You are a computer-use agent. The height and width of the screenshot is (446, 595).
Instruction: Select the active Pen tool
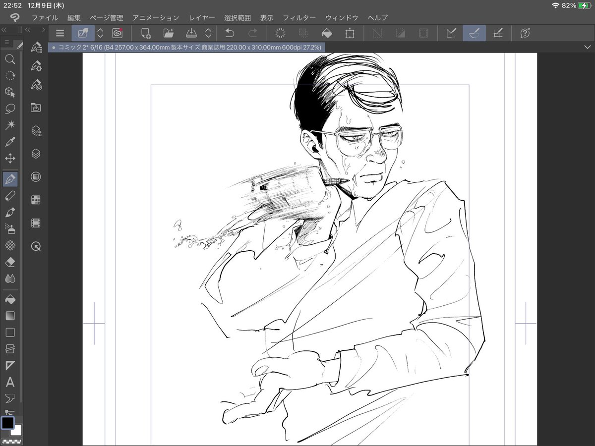coord(10,179)
